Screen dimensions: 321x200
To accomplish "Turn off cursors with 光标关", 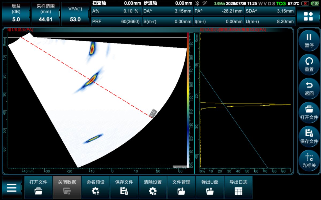I will point(309,161).
